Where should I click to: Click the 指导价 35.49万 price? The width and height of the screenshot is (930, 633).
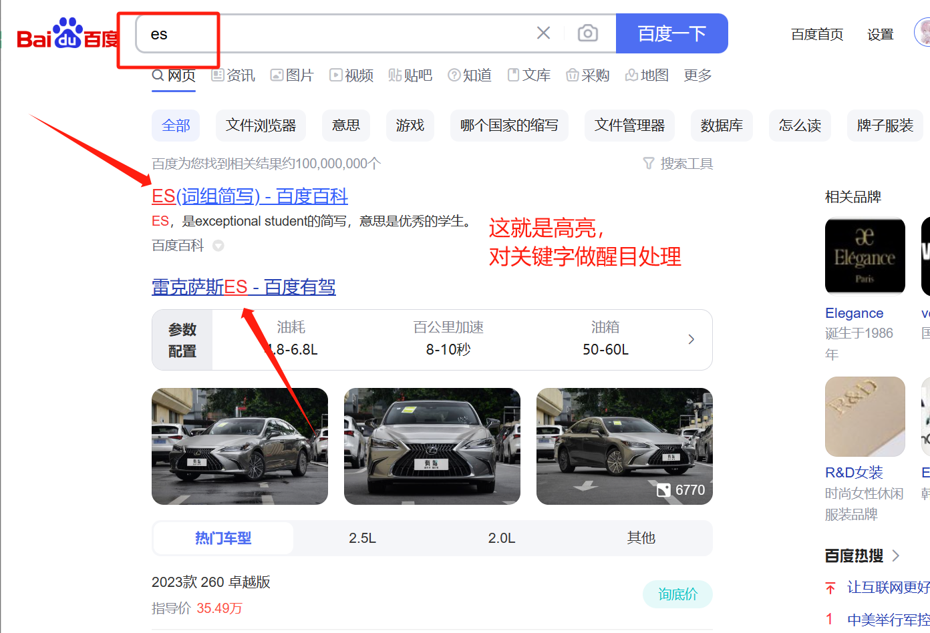pos(197,608)
